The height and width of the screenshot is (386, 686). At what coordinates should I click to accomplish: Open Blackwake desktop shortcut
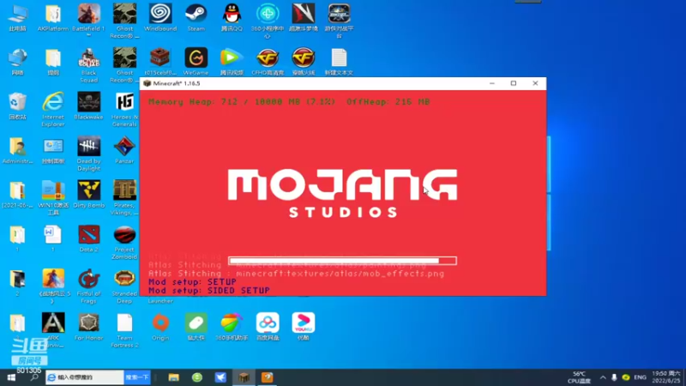click(x=89, y=106)
